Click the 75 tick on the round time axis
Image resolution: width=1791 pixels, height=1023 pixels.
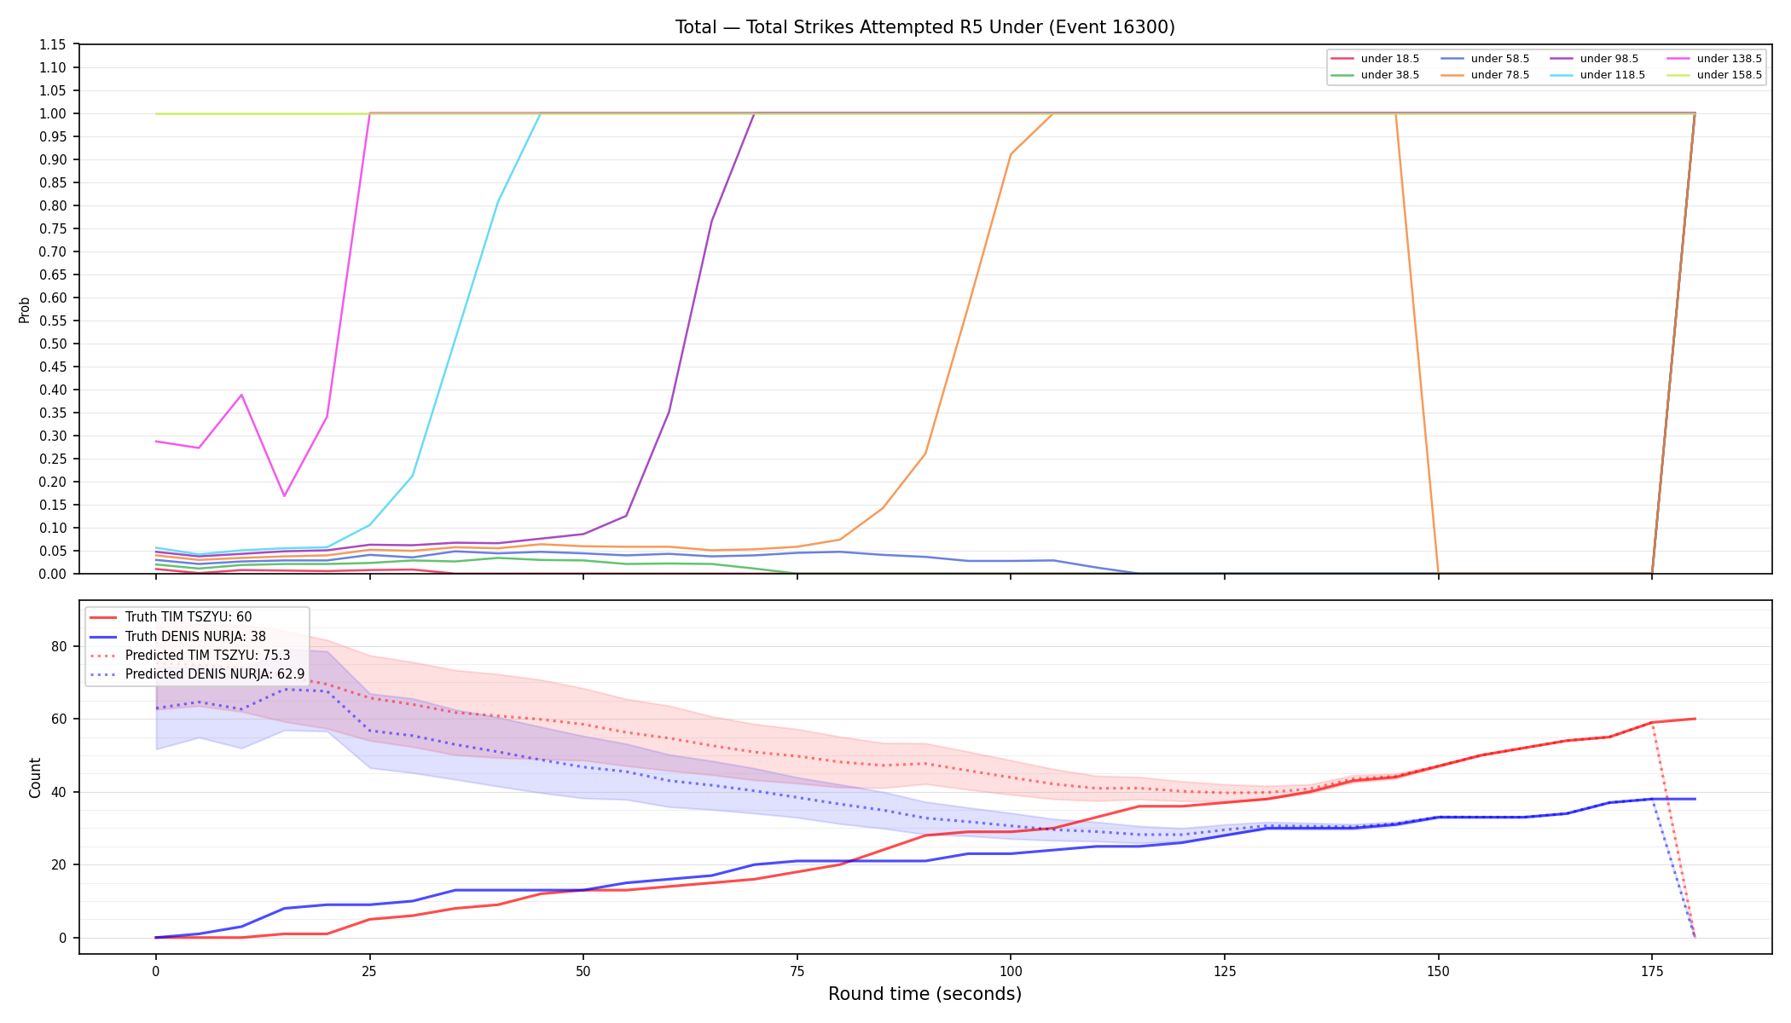coord(797,970)
